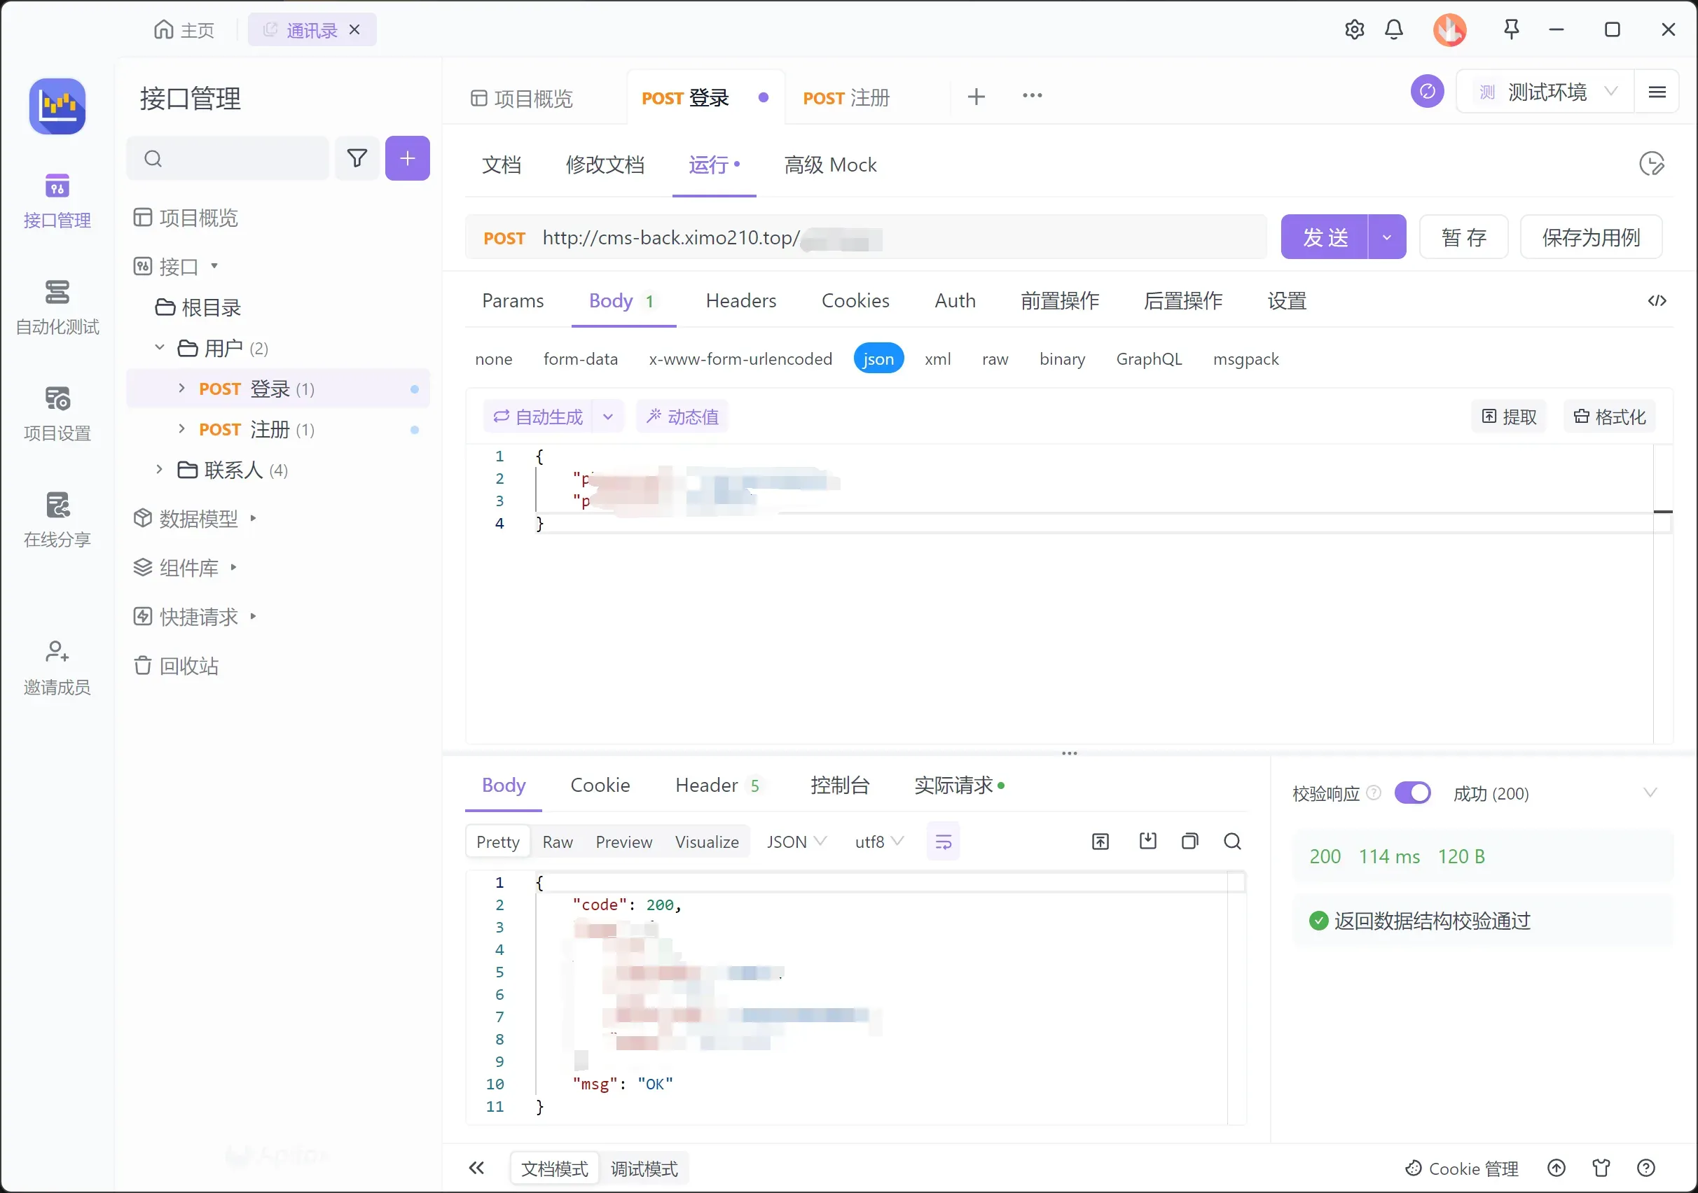Viewport: 1698px width, 1193px height.
Task: Select the form-data body type
Action: tap(581, 359)
